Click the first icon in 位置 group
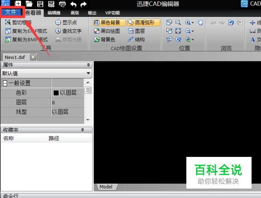Image resolution: width=261 pixels, height=198 pixels. pos(169,22)
